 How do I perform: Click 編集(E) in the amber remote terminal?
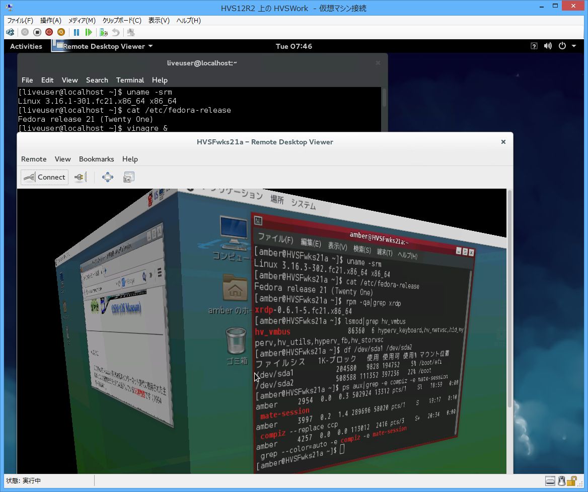point(311,243)
